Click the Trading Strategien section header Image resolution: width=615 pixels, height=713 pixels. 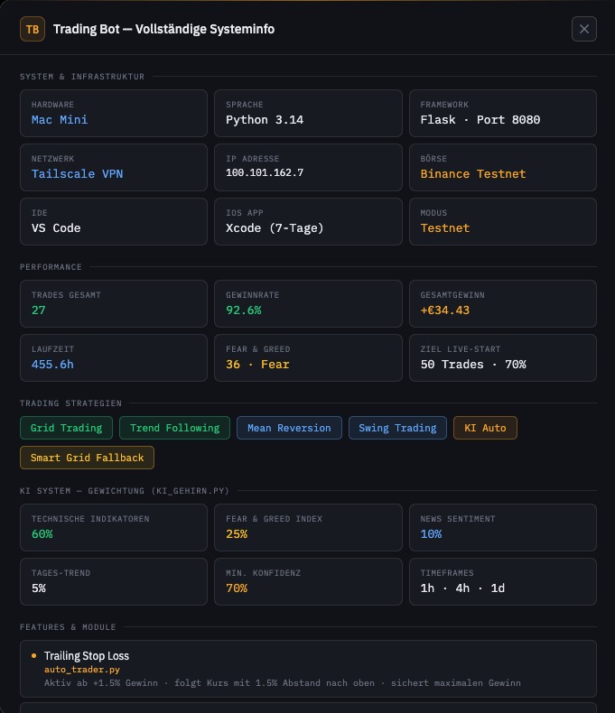coord(71,403)
